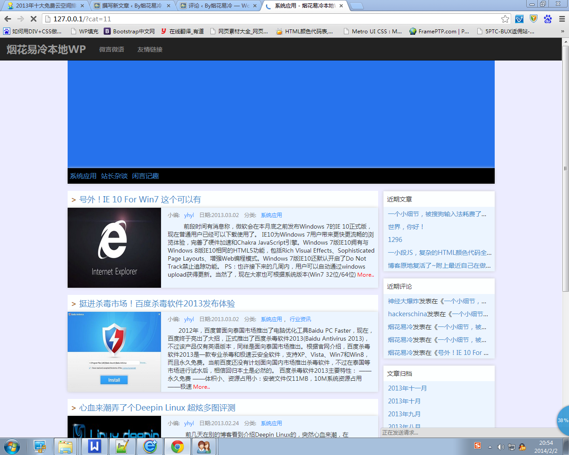Open the IE 10 For Win7 article title
This screenshot has height=455, width=569.
click(x=140, y=200)
